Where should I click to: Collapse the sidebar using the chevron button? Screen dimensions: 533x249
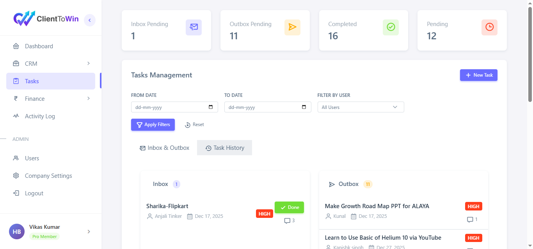(89, 20)
